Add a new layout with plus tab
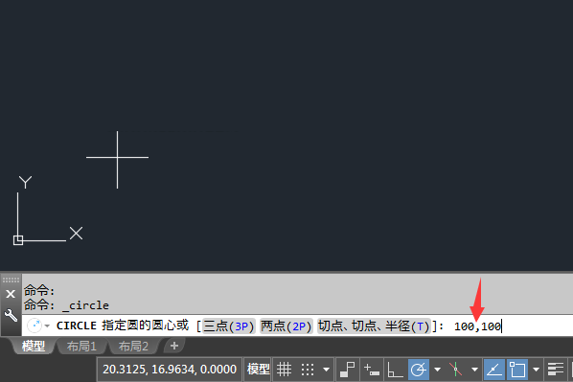Viewport: 573px width, 382px height. click(x=174, y=346)
